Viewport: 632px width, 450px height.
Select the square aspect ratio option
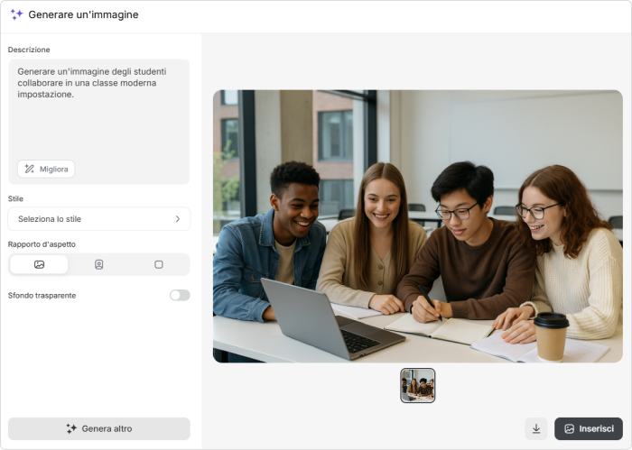pyautogui.click(x=159, y=264)
